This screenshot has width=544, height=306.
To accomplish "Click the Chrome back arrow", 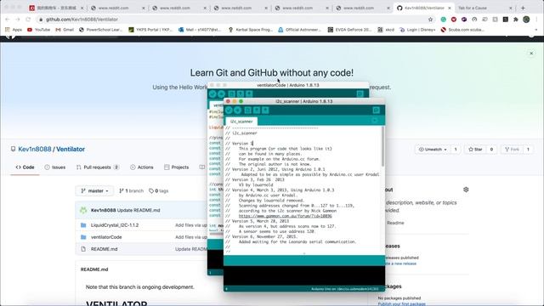I will pos(8,20).
